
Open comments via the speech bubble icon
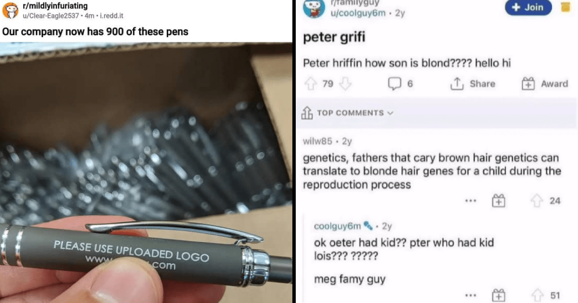tap(394, 84)
